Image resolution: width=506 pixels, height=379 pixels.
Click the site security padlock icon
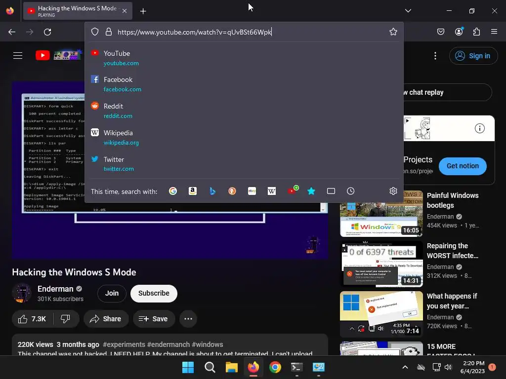point(109,32)
